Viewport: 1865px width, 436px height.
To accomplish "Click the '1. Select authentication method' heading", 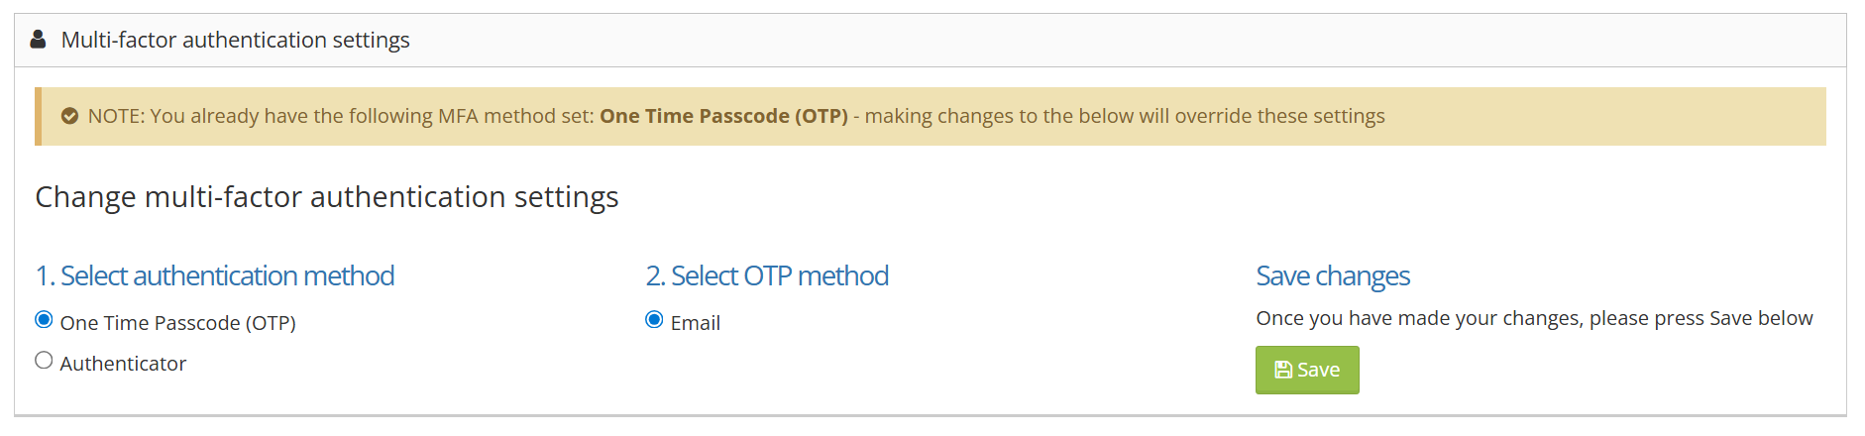I will 215,275.
